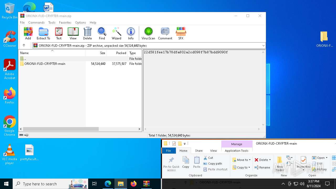Viewport: 336px width, 189px height.
Task: Click the file list scroll right arrow
Action: coord(139,129)
